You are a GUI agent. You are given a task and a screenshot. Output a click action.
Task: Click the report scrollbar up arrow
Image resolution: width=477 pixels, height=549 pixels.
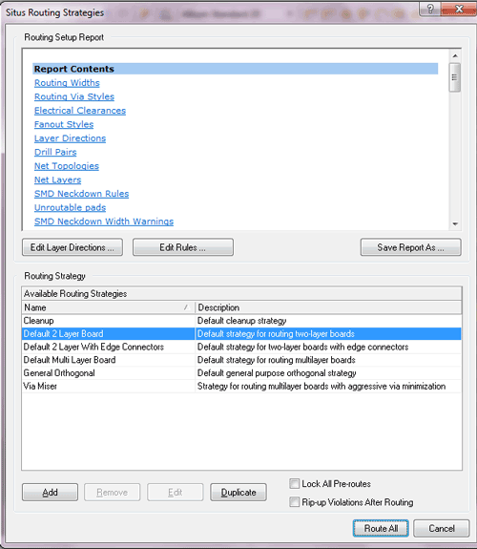455,56
